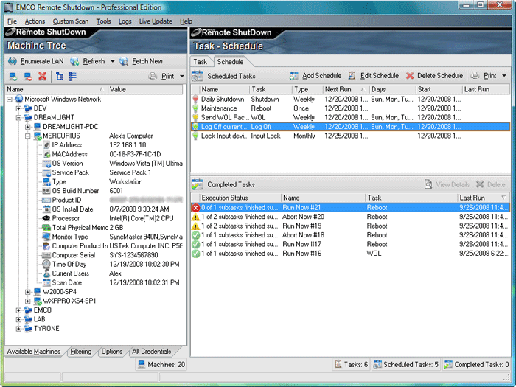
Task: Open the File menu
Action: click(x=13, y=21)
